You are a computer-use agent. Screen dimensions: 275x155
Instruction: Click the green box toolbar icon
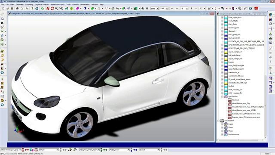coord(92,9)
